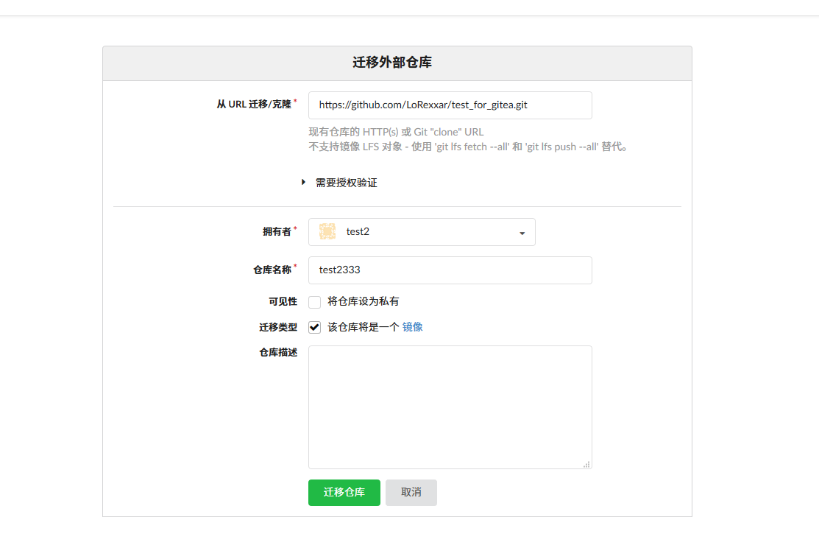This screenshot has width=819, height=548.
Task: Click the green 迁移仓库 button
Action: [x=344, y=493]
